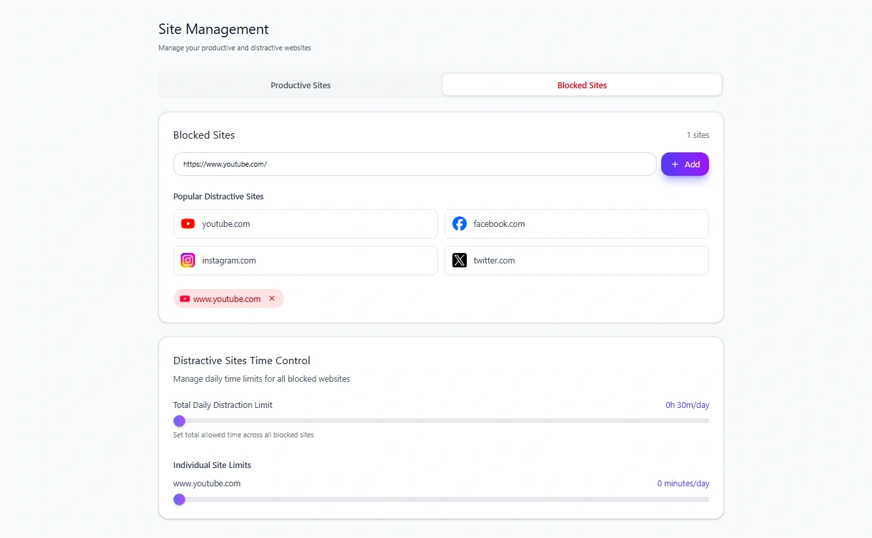Click the '1 sites' count text
The height and width of the screenshot is (538, 872).
(698, 135)
